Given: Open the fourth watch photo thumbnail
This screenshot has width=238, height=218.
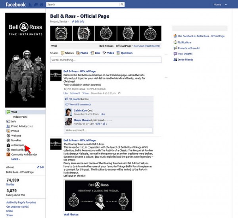Looking at the screenshot, I should point(128,34).
